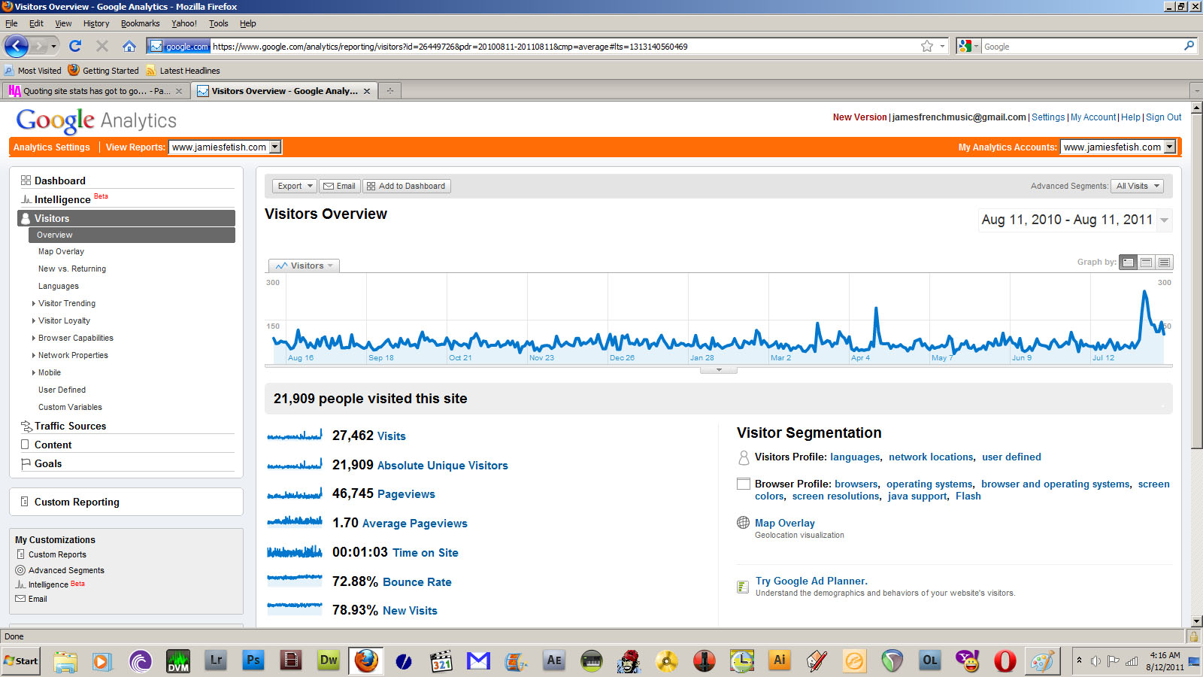
Task: Open a new tab with the plus button
Action: (x=389, y=91)
